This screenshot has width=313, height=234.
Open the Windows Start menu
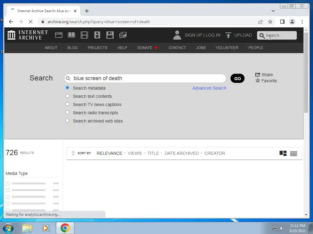[x=8, y=228]
